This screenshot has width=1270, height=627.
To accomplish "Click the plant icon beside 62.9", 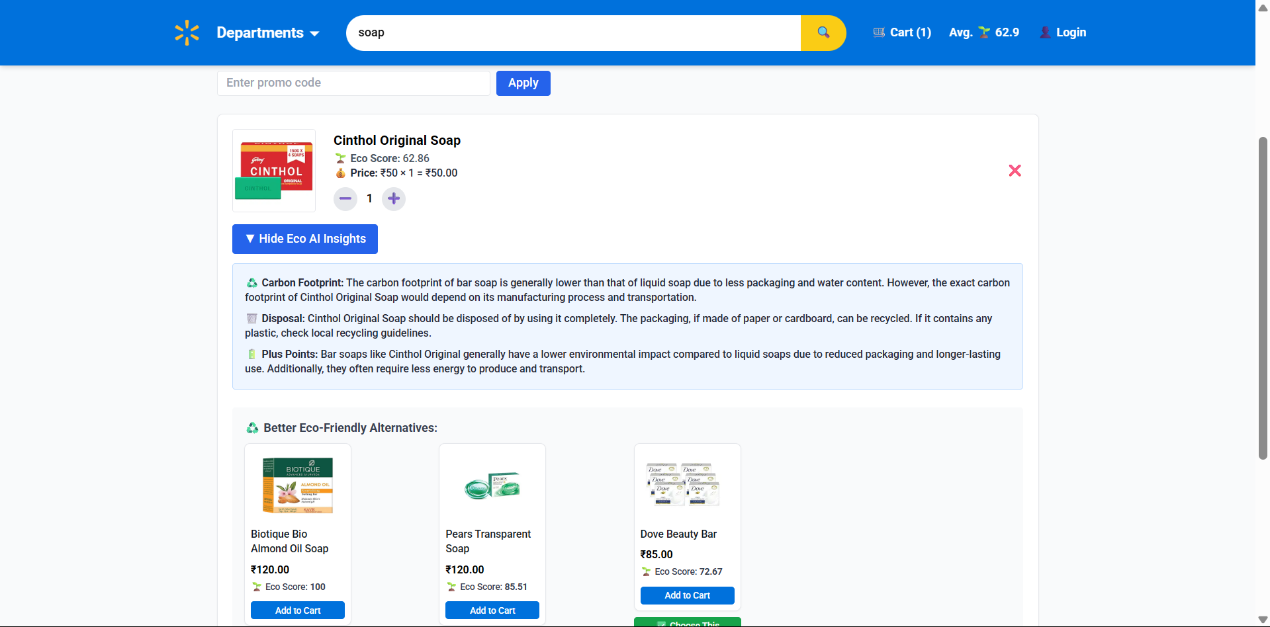I will [984, 32].
